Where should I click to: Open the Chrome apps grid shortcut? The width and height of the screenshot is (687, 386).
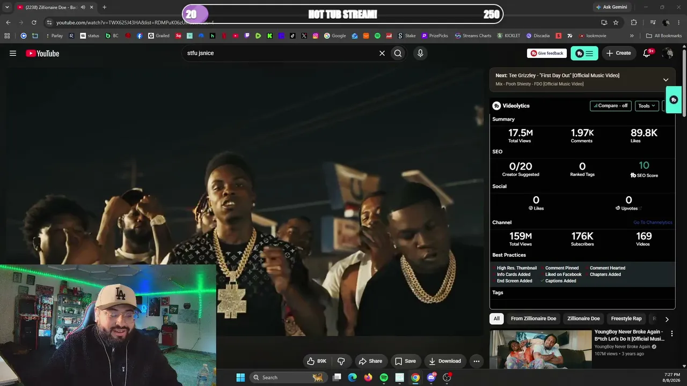[x=7, y=36]
